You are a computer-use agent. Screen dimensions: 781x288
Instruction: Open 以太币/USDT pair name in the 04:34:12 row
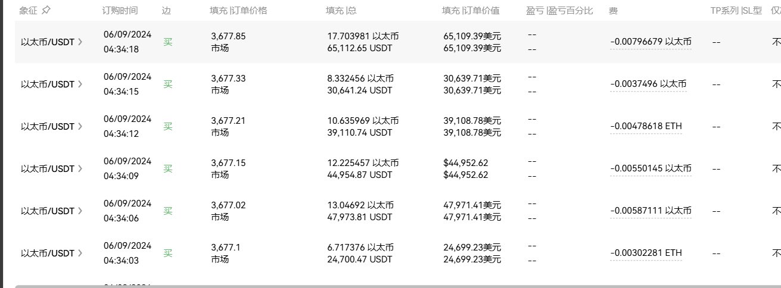point(48,127)
